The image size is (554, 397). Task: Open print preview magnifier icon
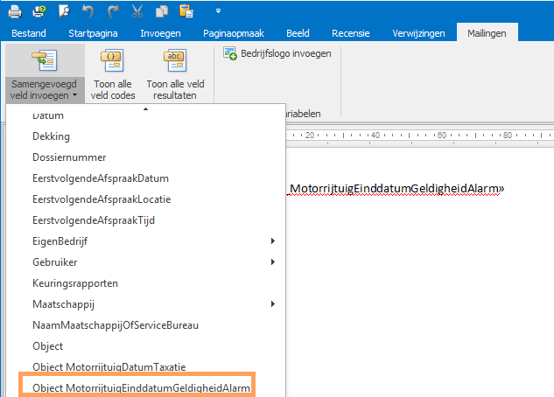pyautogui.click(x=64, y=11)
